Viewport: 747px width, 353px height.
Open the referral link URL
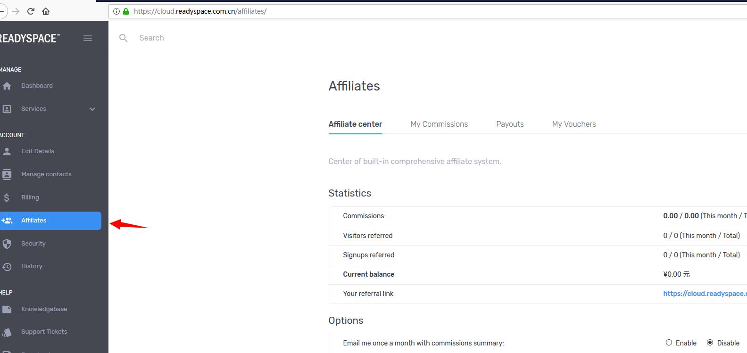pyautogui.click(x=705, y=294)
